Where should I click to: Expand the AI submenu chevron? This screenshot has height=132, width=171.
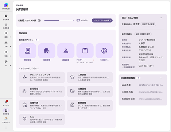click(x=10, y=66)
